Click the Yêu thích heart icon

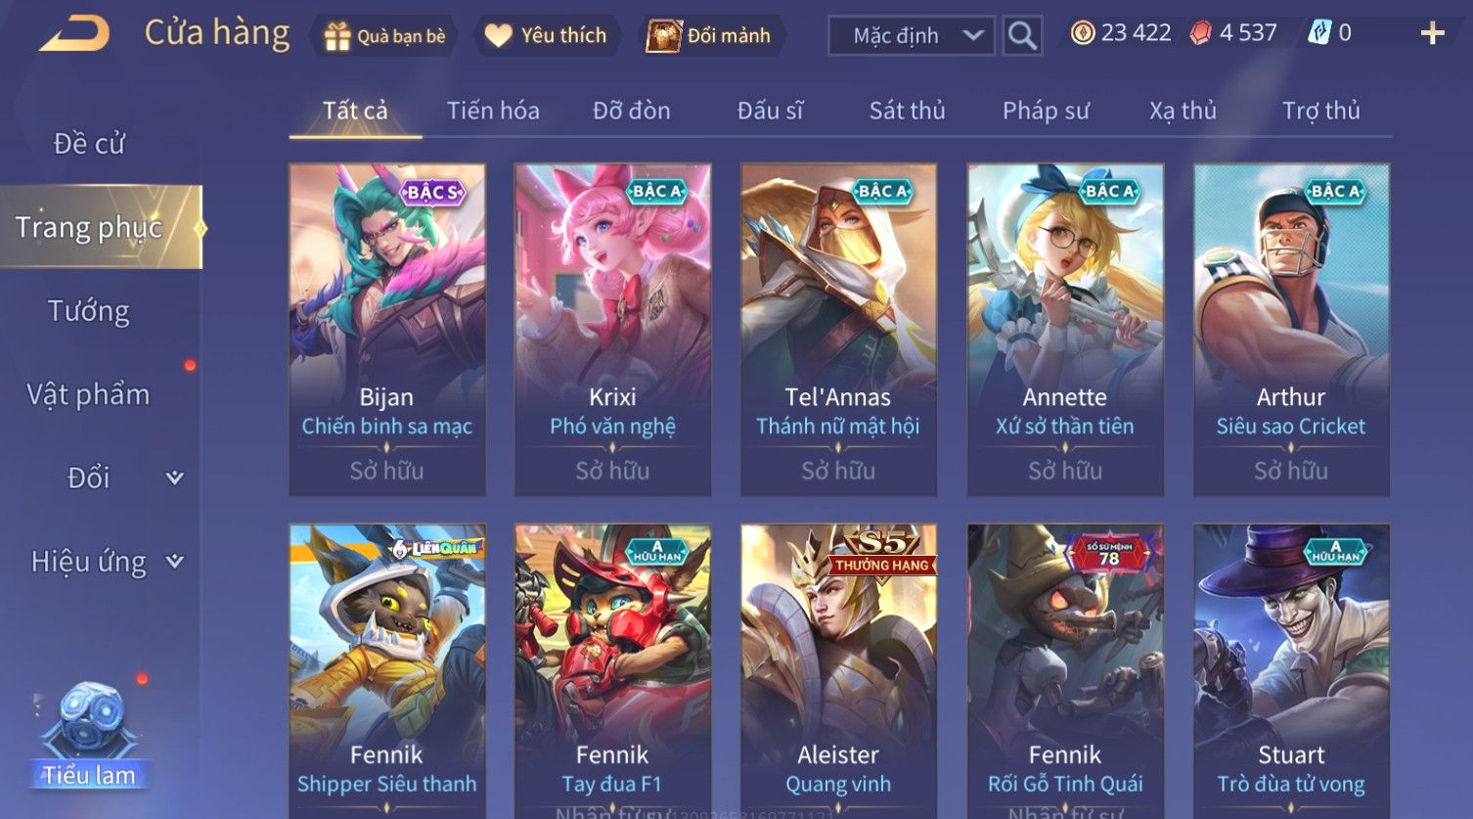tap(499, 36)
